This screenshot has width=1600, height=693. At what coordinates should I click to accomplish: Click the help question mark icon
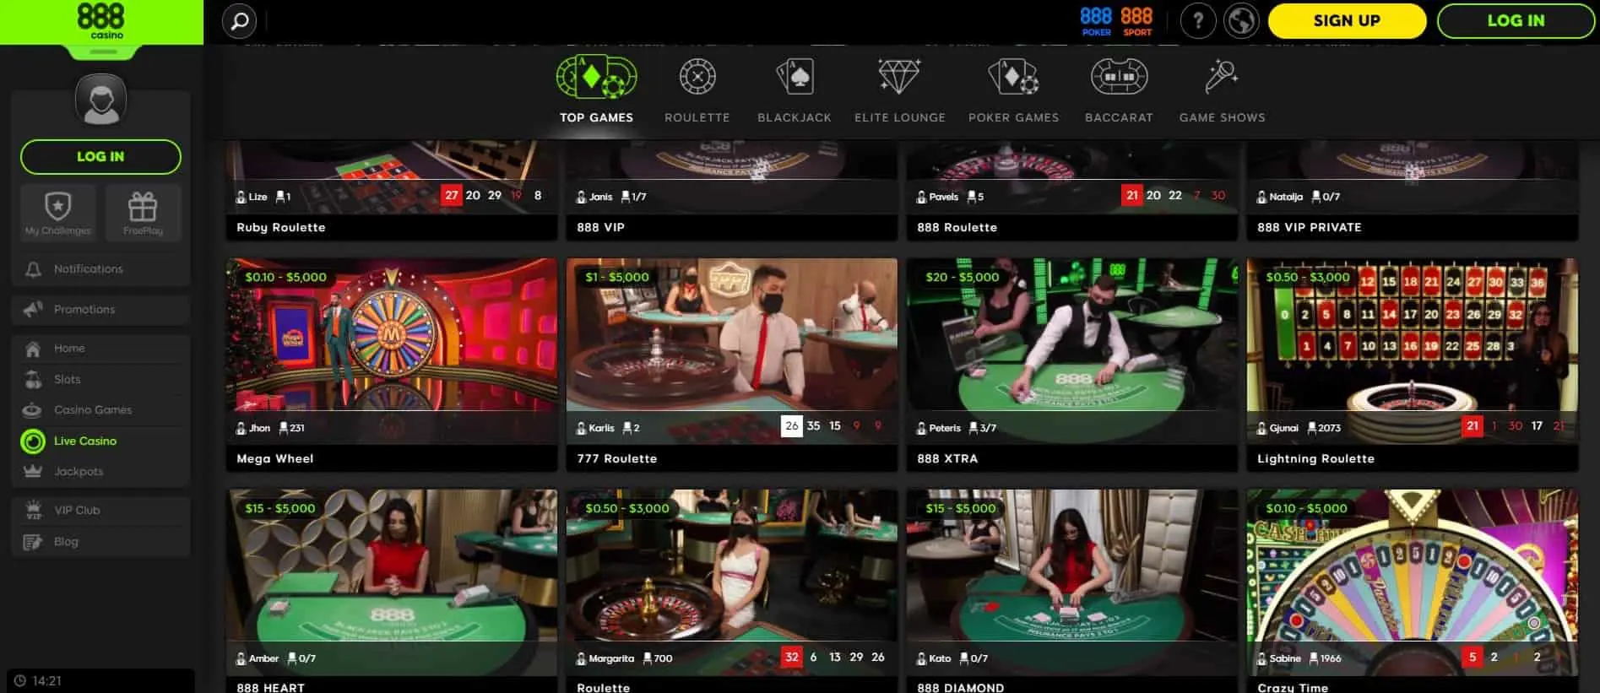1198,21
